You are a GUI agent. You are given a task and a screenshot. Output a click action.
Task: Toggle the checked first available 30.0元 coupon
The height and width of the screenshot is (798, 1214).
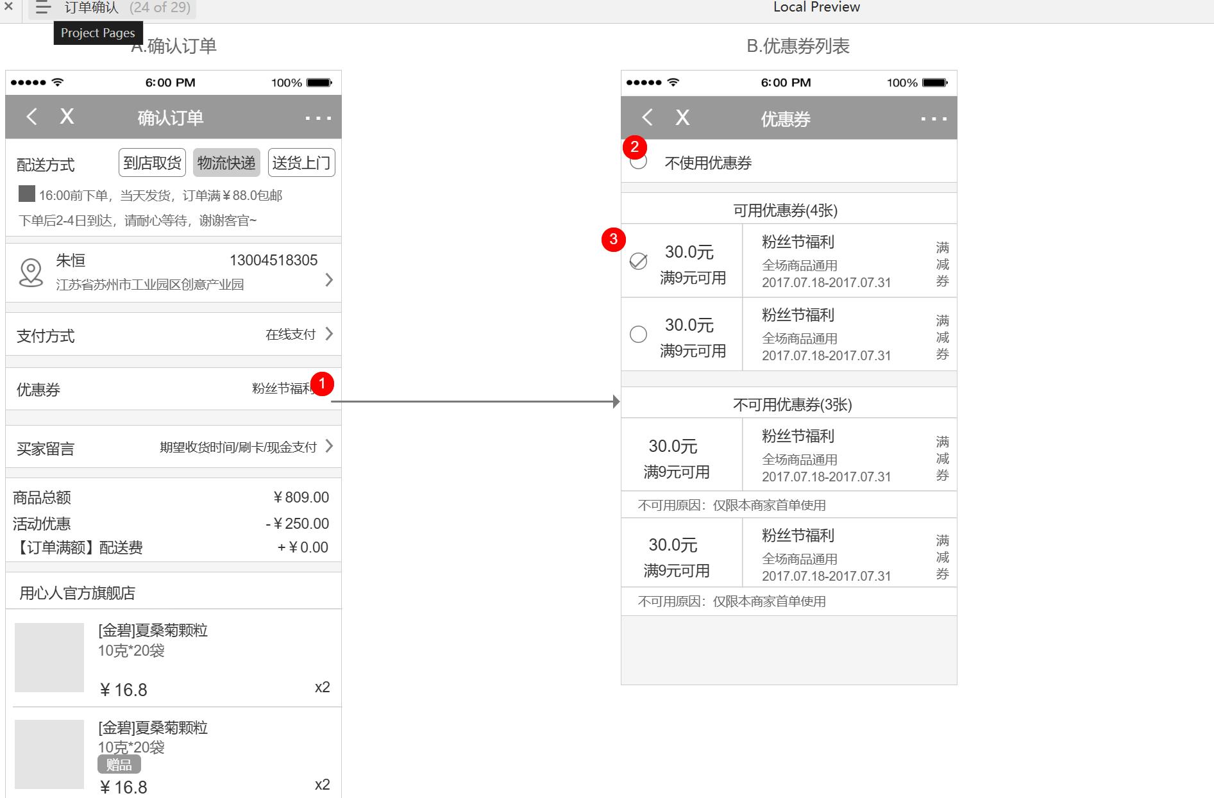pos(638,261)
